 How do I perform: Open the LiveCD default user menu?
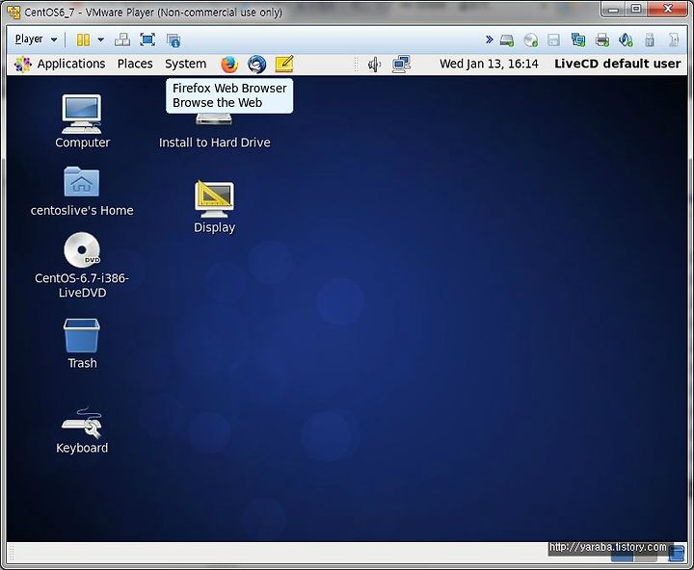click(x=618, y=64)
